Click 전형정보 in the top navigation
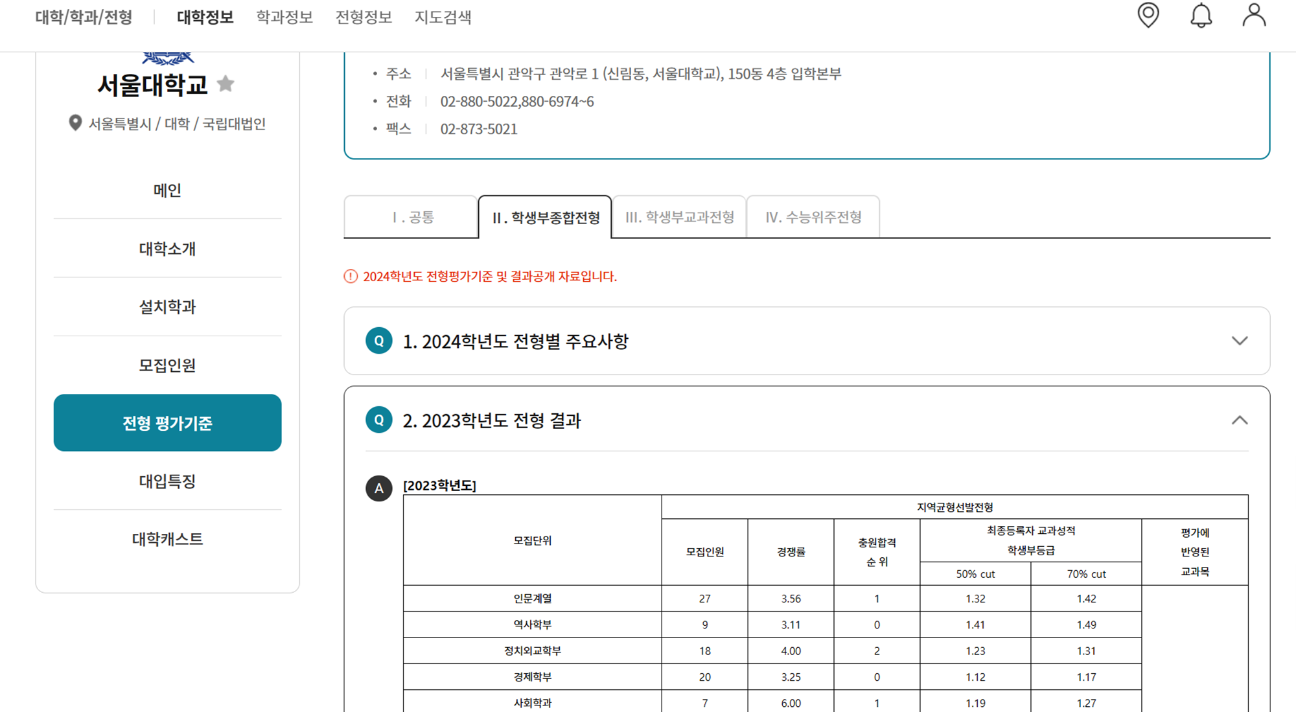 [364, 17]
